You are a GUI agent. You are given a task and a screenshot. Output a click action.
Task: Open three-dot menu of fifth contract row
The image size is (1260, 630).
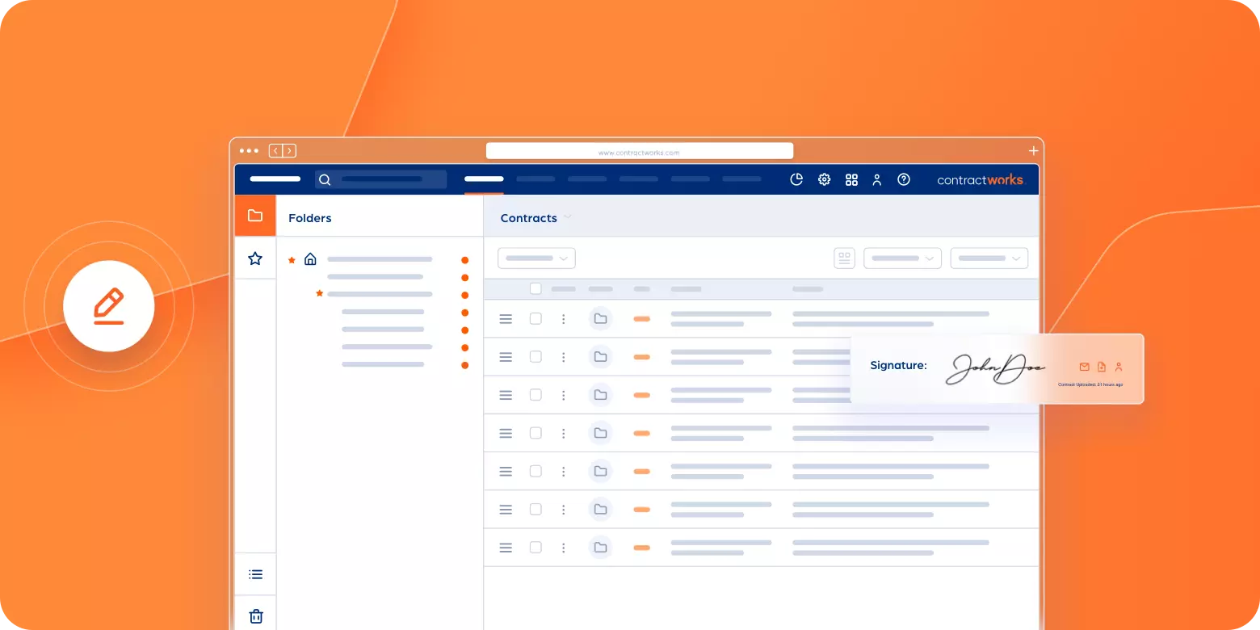[563, 472]
